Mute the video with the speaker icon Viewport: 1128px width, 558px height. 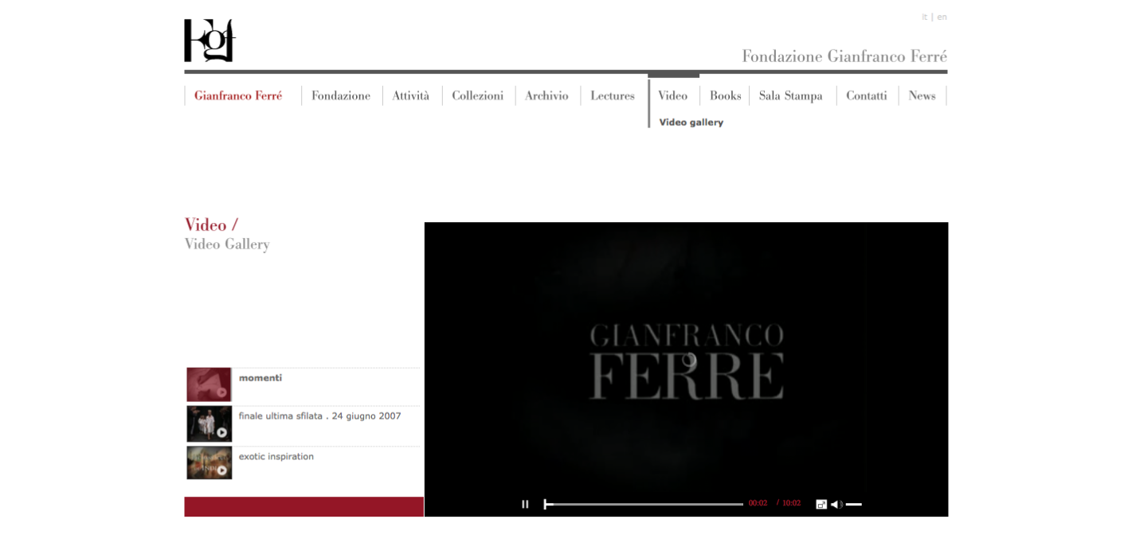click(x=836, y=504)
